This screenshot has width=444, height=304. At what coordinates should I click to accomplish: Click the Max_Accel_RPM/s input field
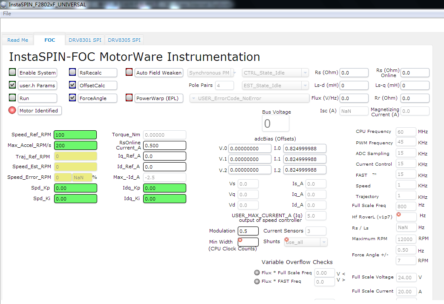tap(75, 146)
